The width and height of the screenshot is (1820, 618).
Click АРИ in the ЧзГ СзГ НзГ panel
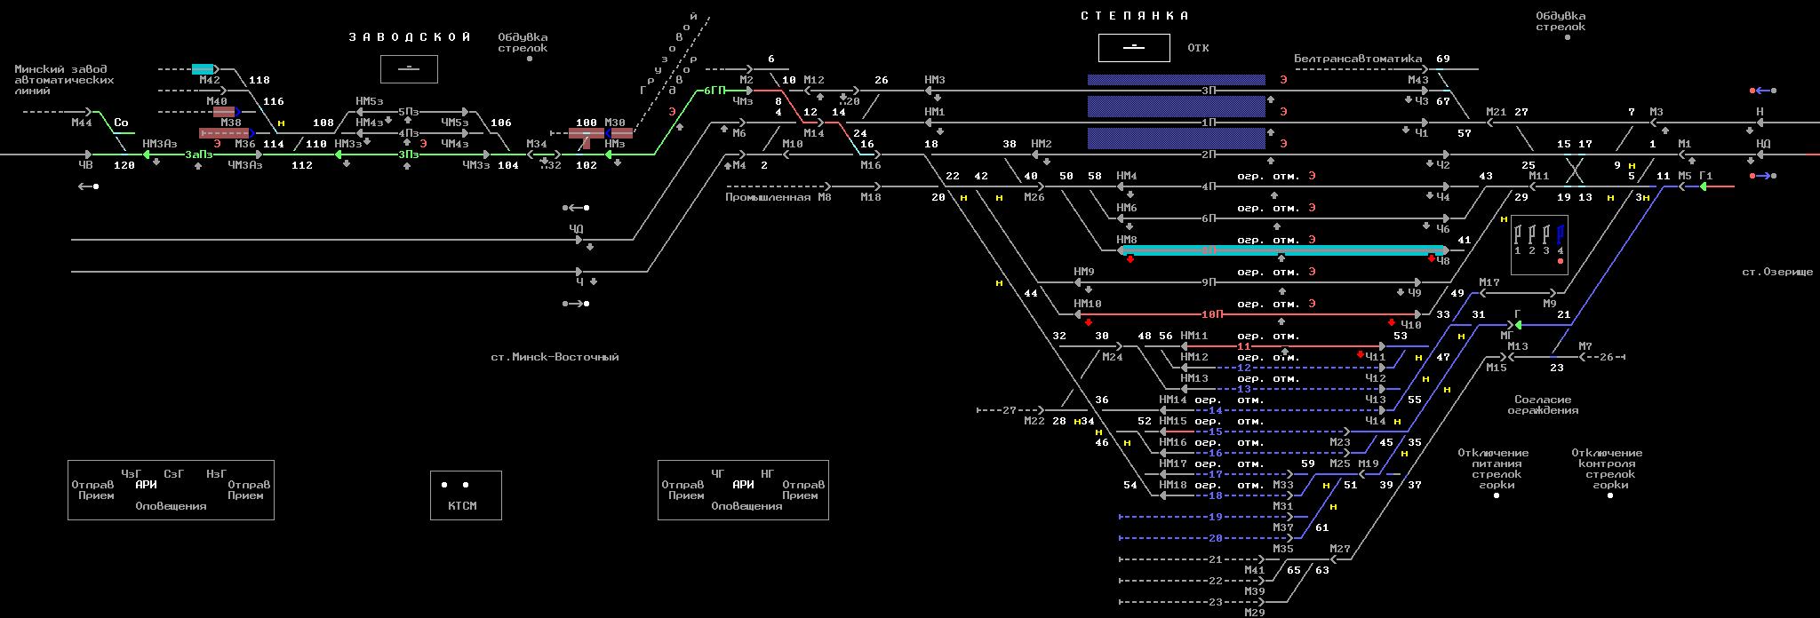[146, 485]
